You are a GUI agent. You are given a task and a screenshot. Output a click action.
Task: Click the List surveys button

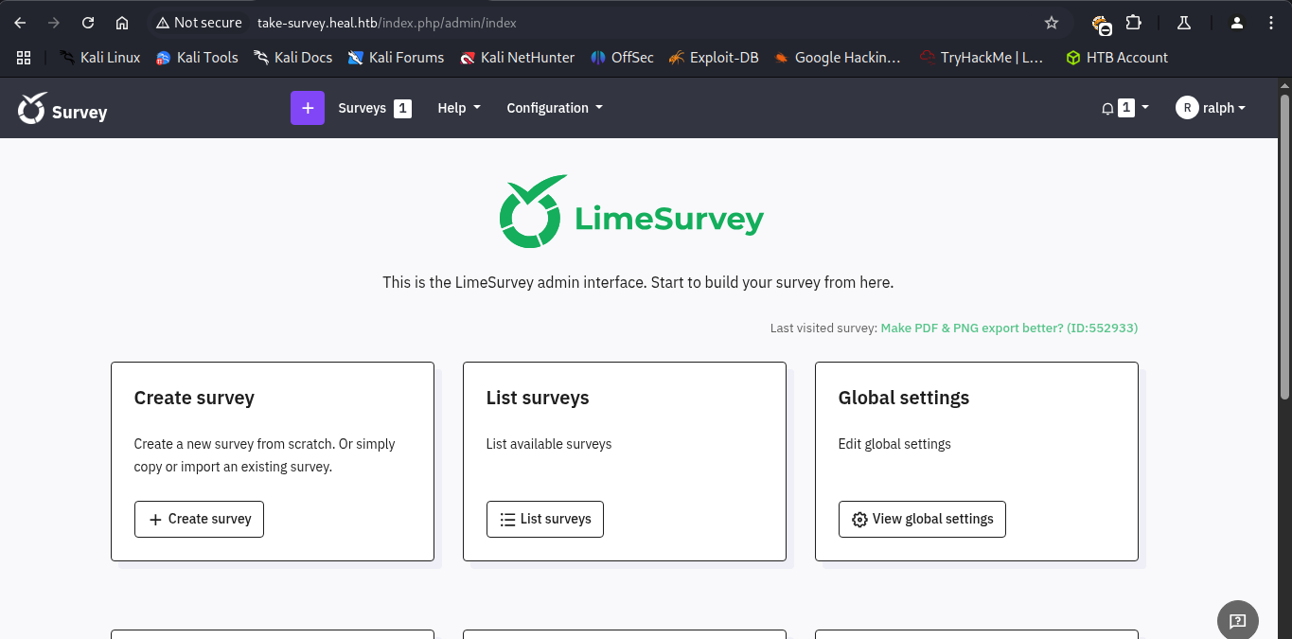[544, 519]
